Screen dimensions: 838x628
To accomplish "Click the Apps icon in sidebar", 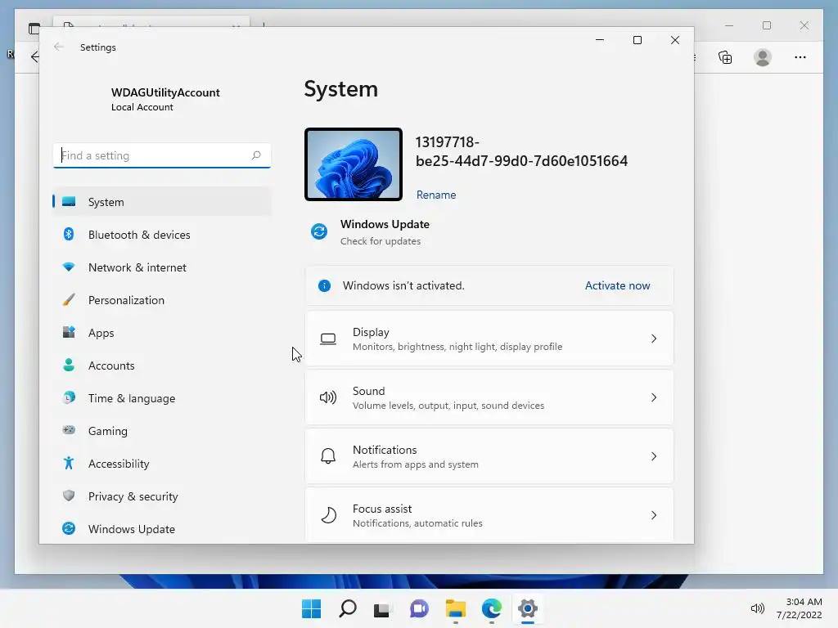I will [x=69, y=332].
